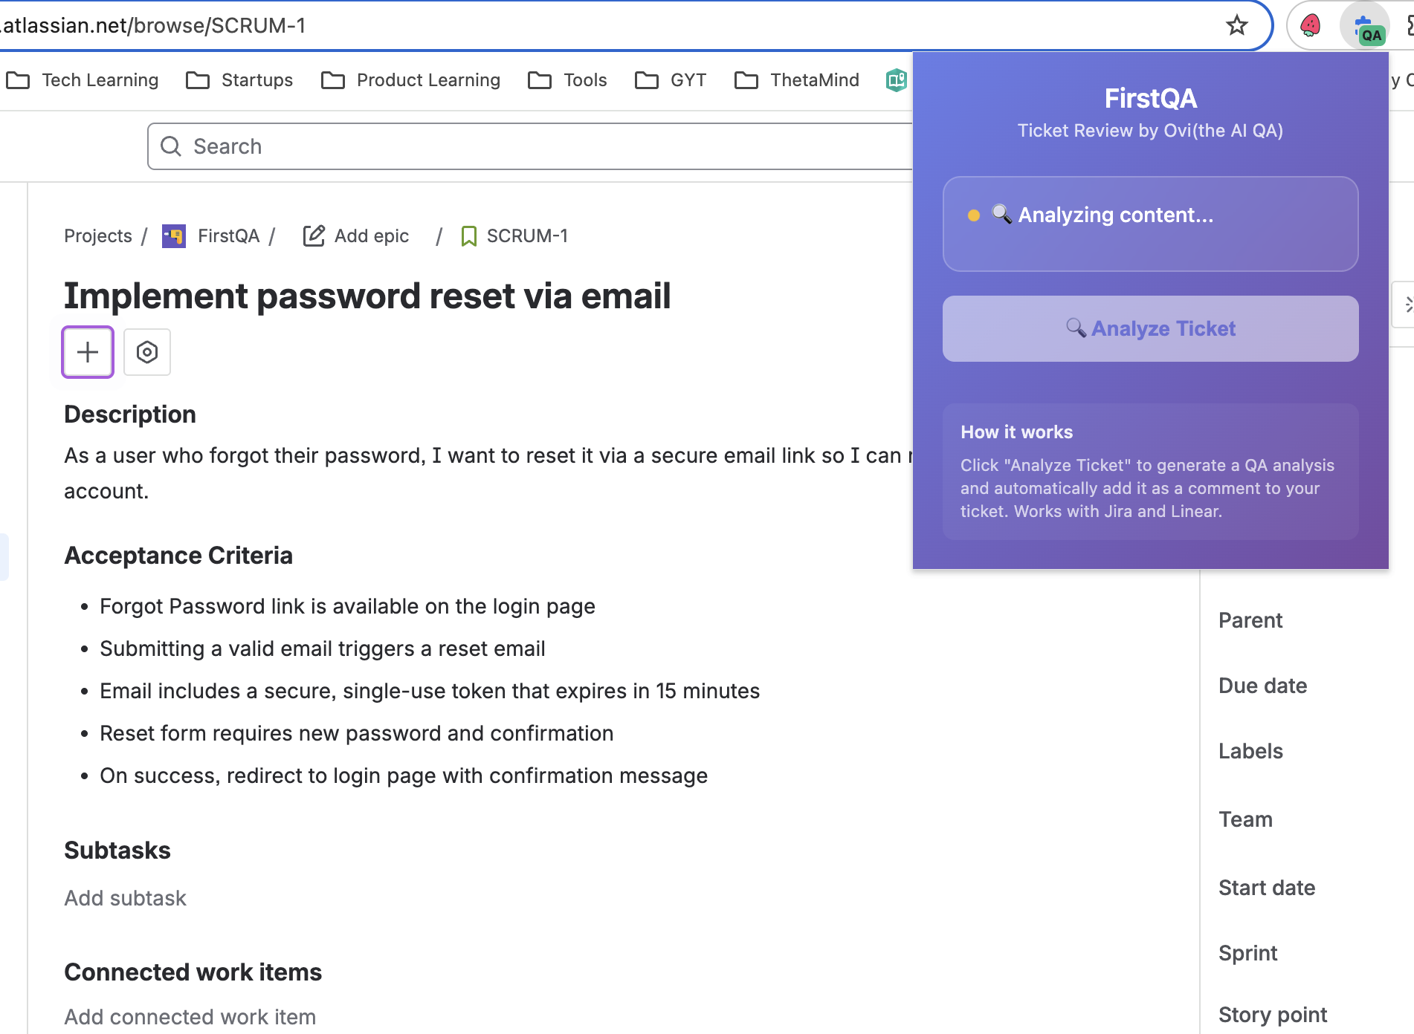Click Add connected work item

[x=190, y=1017]
